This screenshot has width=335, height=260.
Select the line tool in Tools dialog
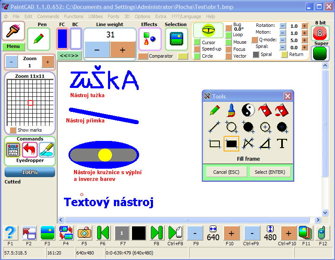click(214, 127)
